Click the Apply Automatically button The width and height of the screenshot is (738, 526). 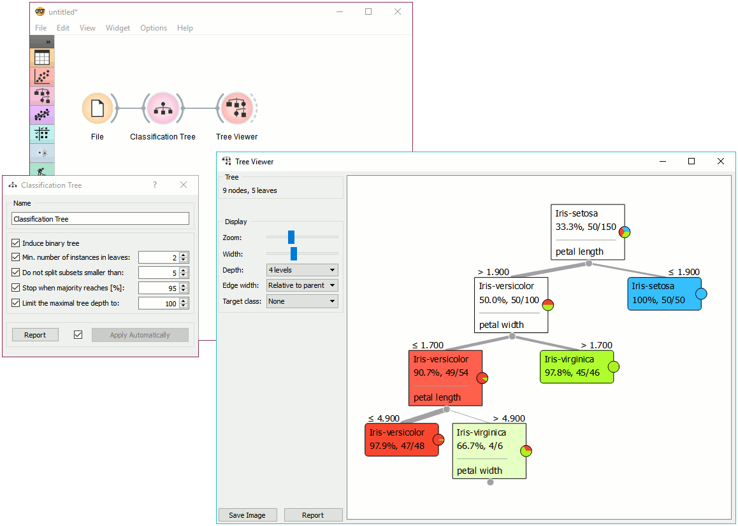tap(140, 334)
